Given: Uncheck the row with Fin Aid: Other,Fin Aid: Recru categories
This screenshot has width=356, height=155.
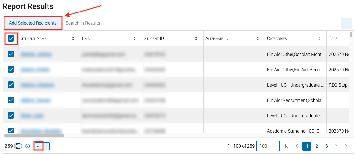Looking at the screenshot, I should click(11, 69).
